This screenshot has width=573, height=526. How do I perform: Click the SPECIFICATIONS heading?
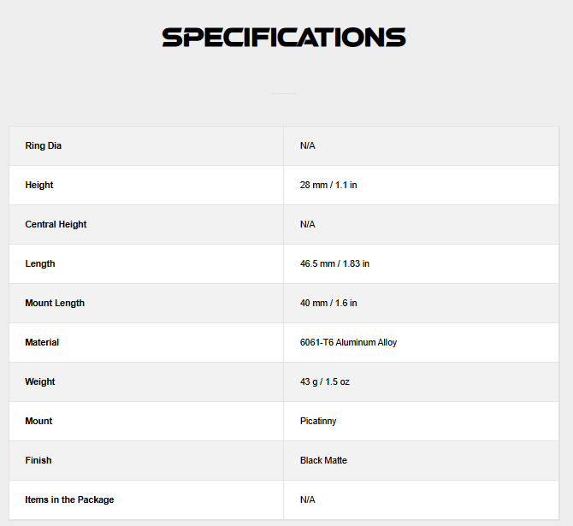coord(284,38)
